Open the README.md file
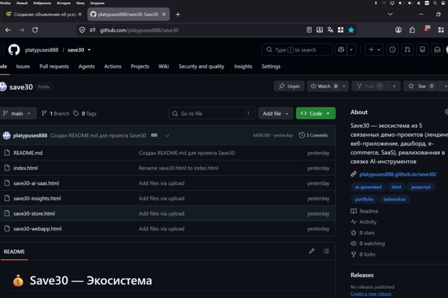 [28, 153]
